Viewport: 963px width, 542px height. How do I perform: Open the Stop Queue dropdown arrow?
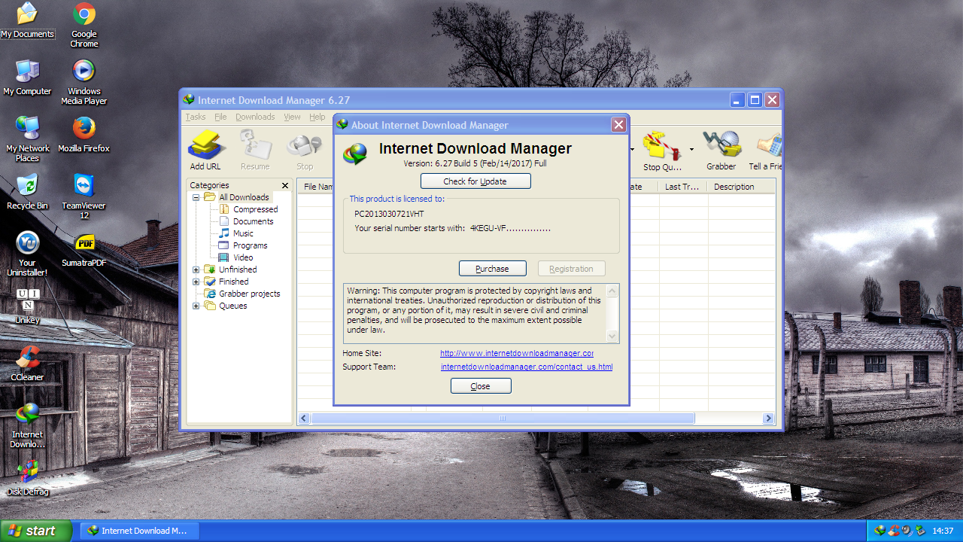pyautogui.click(x=691, y=150)
